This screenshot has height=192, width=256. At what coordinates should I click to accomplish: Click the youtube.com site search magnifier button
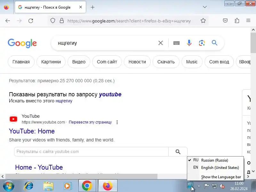[178, 152]
